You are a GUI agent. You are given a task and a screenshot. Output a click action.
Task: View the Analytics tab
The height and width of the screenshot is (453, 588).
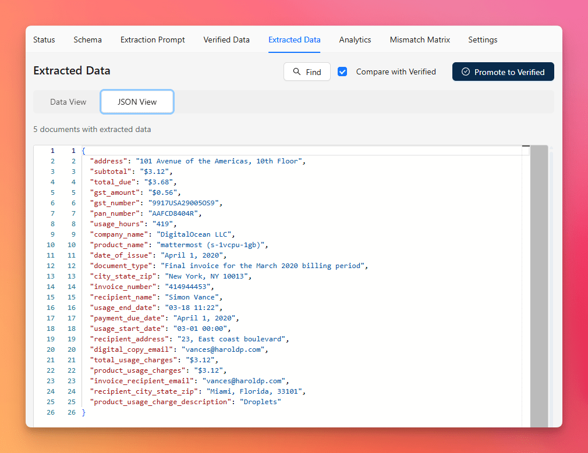pyautogui.click(x=355, y=40)
